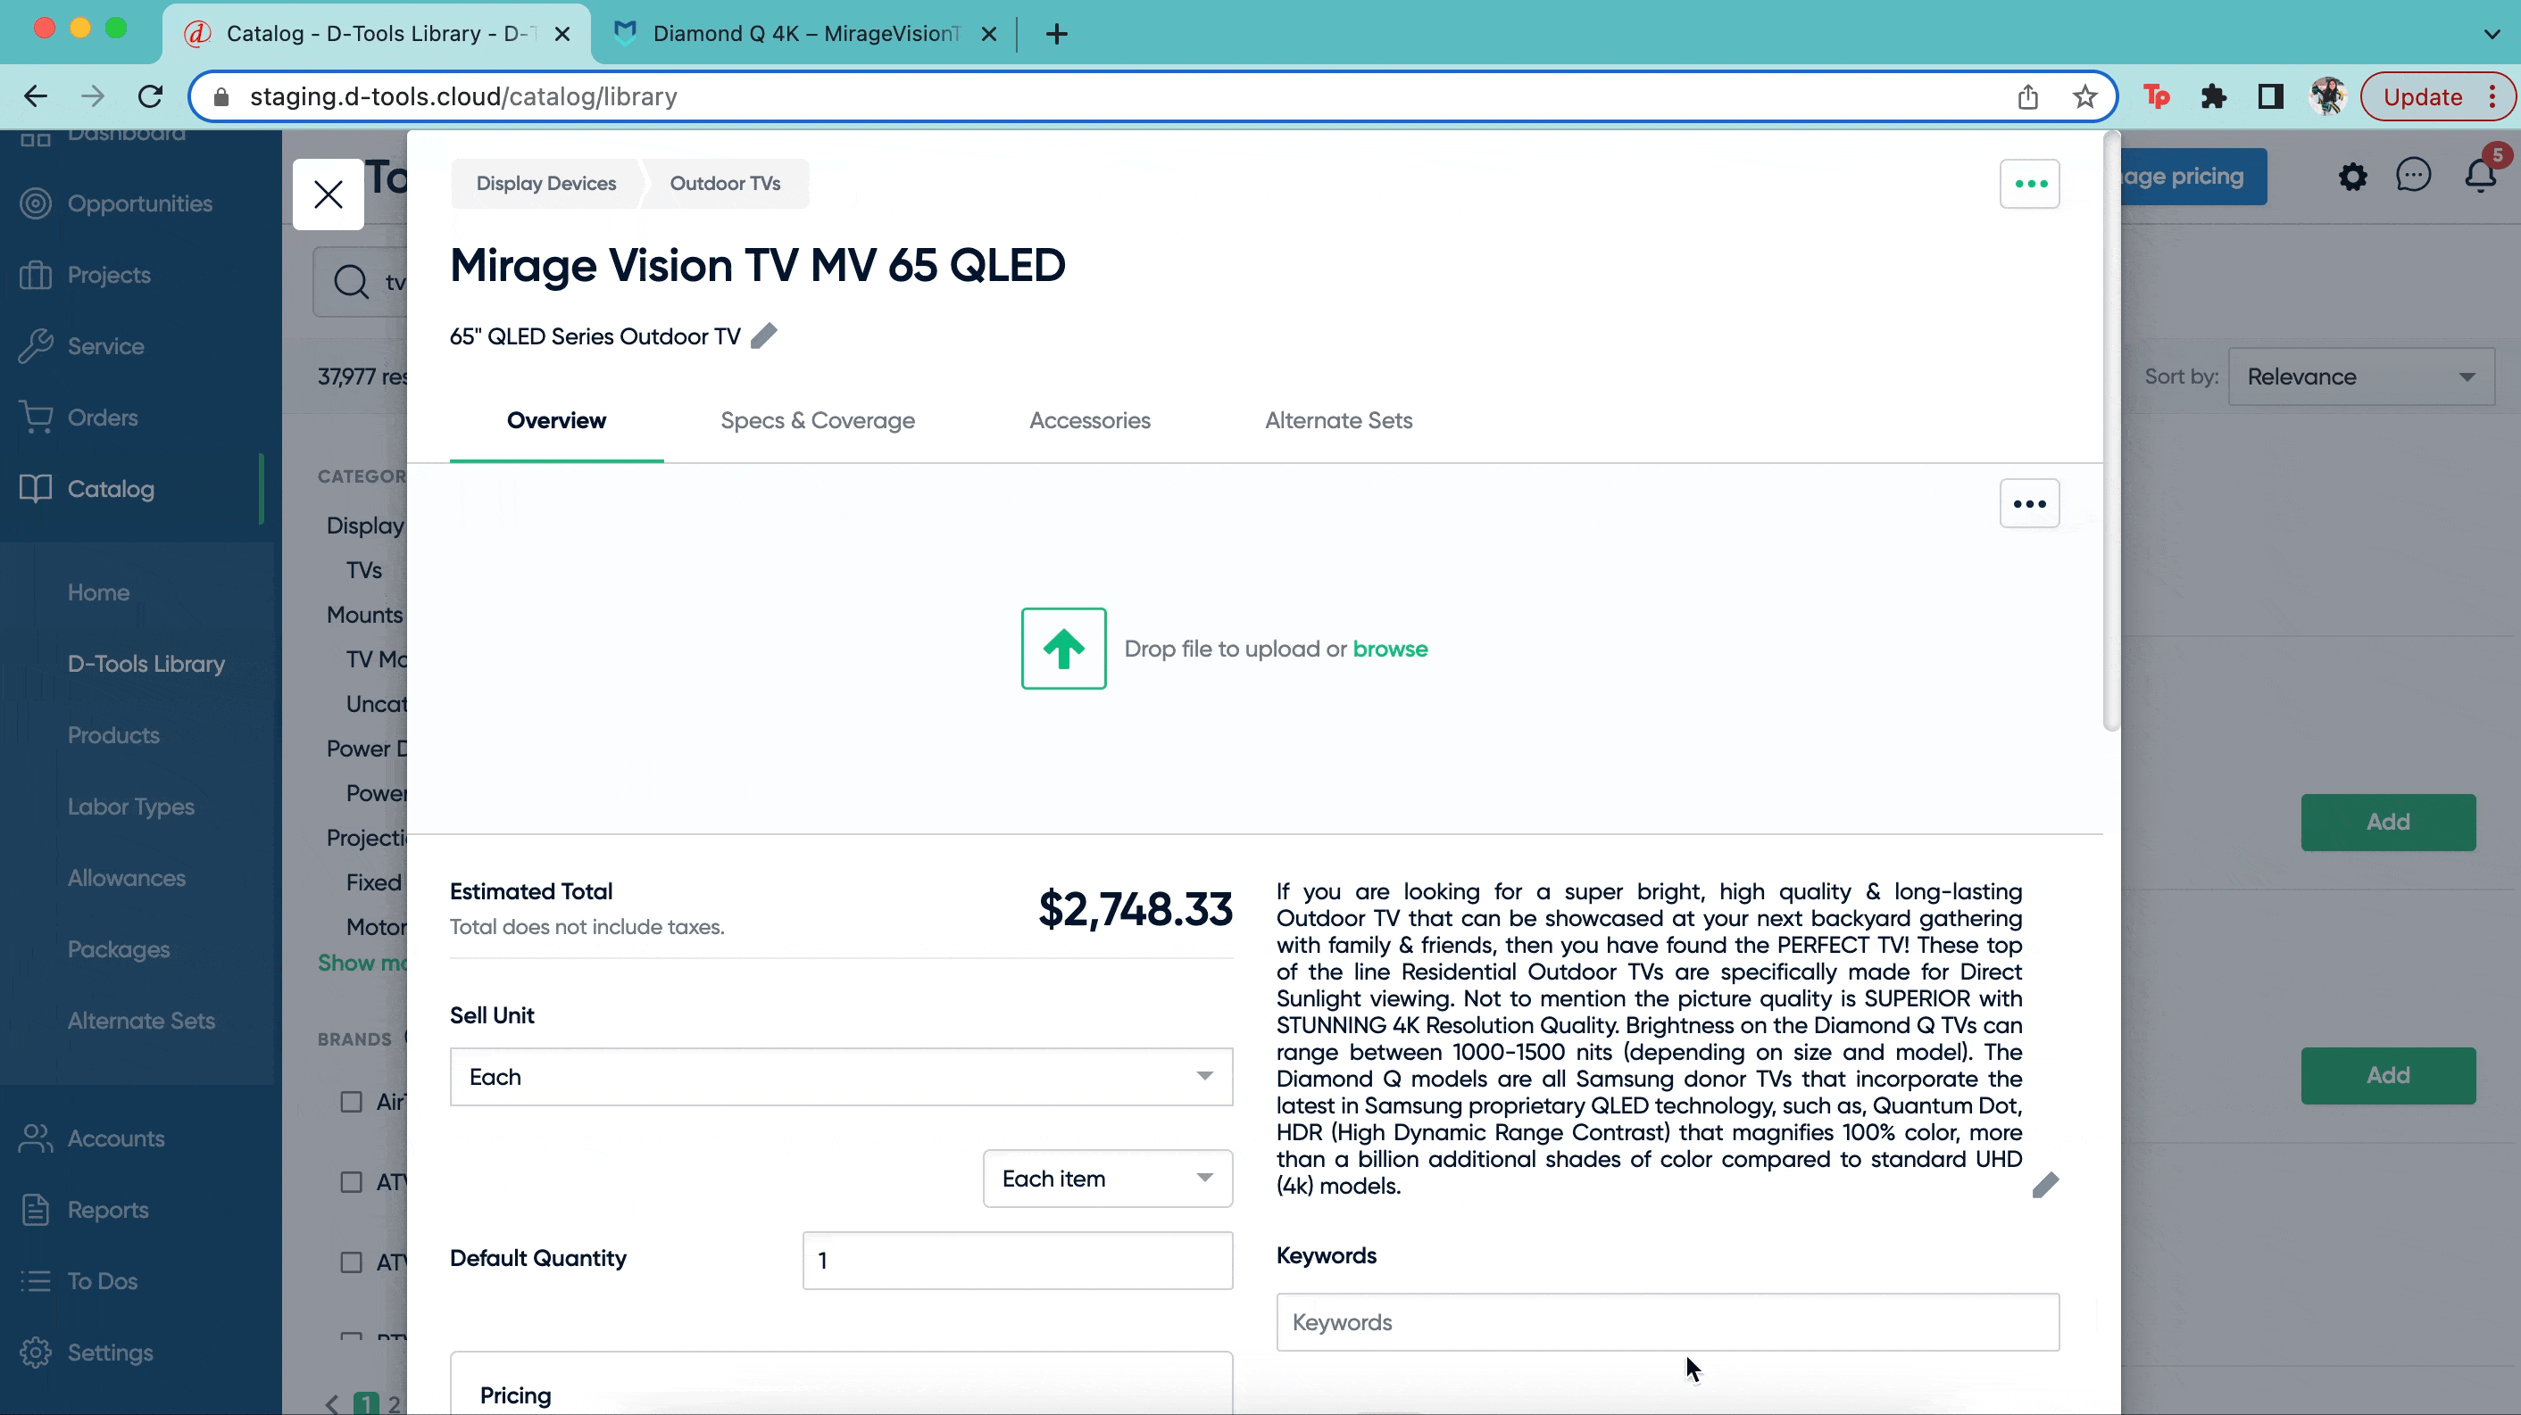The height and width of the screenshot is (1415, 2521).
Task: Reload the browser page
Action: point(150,97)
